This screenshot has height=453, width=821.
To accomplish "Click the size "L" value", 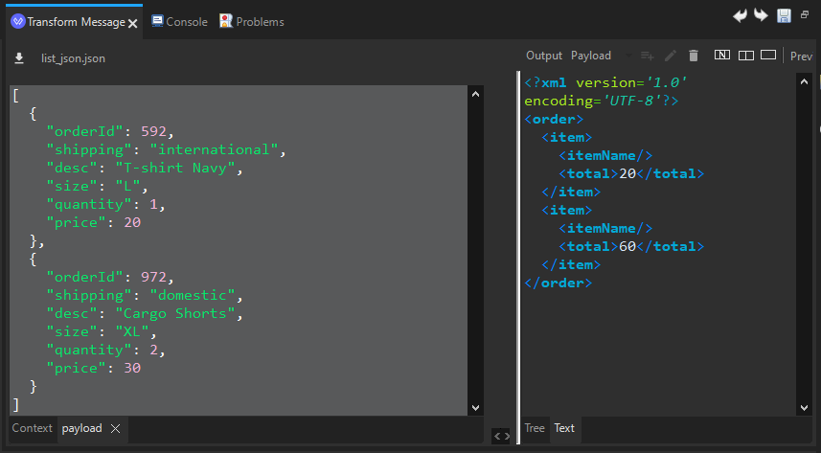I will (x=127, y=187).
